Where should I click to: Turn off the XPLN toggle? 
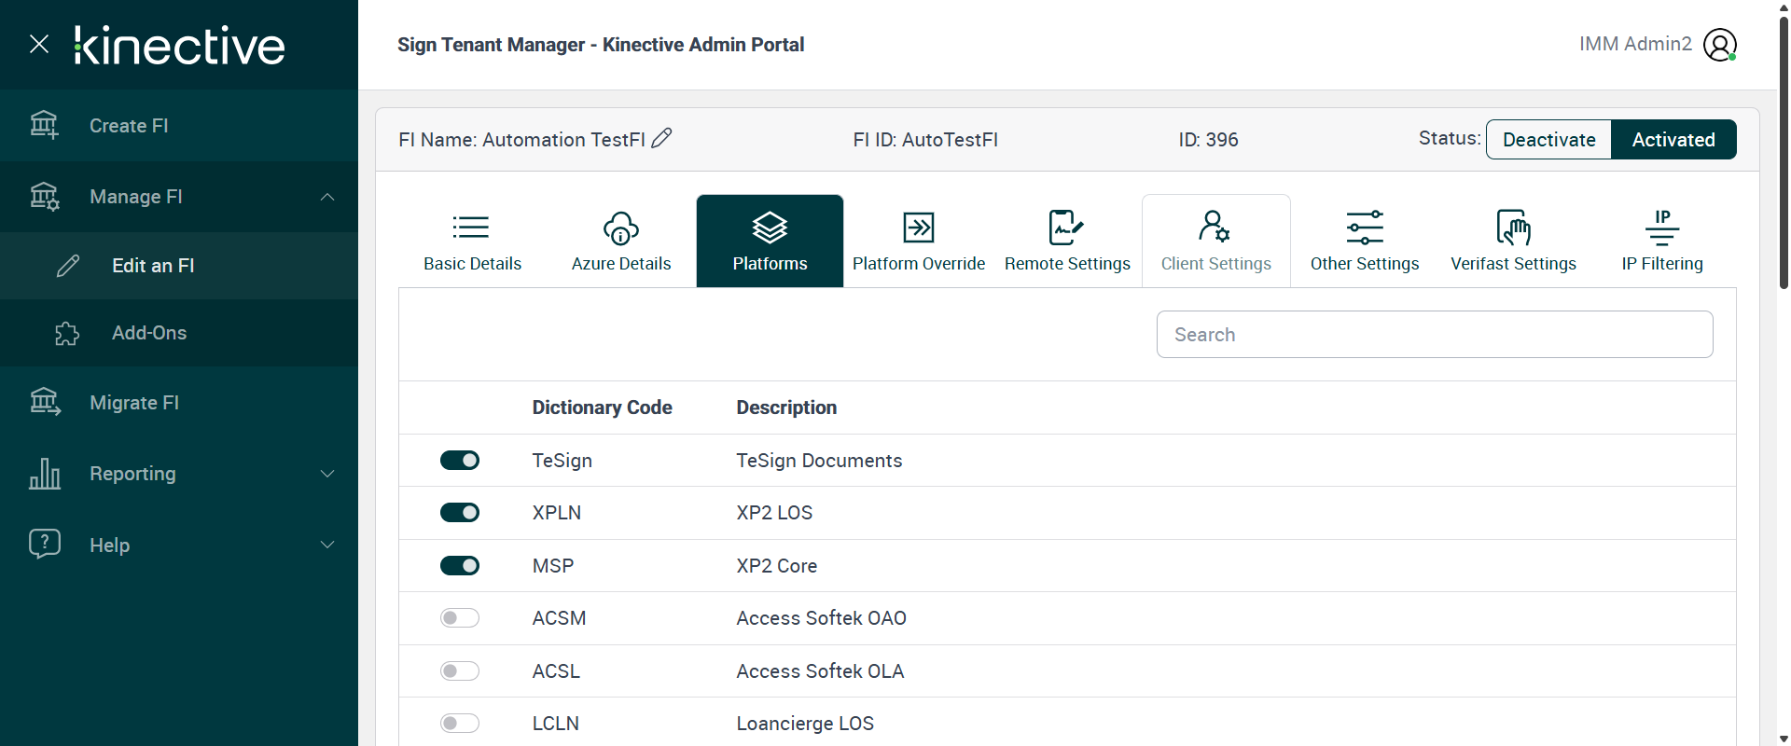460,513
